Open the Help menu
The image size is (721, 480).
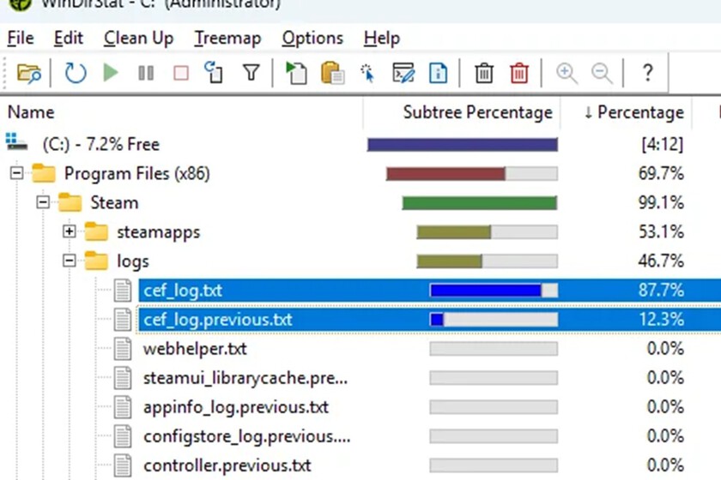tap(382, 38)
